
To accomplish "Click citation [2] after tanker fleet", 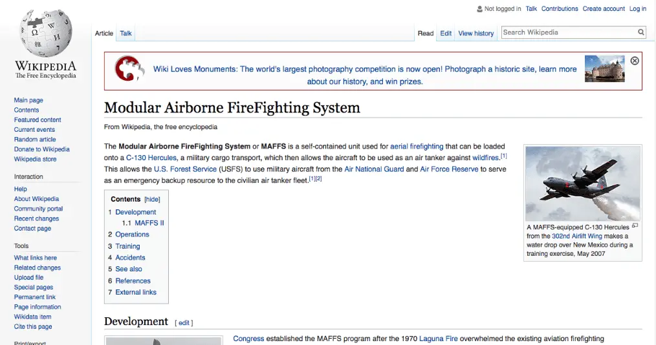I will pos(319,179).
